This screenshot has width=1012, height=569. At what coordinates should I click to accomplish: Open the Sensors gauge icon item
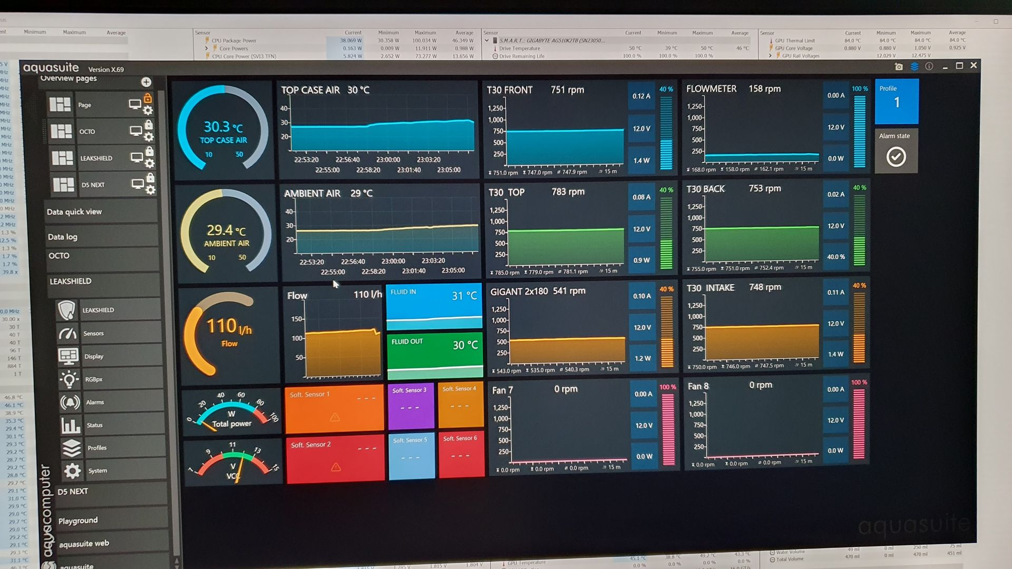coord(68,333)
